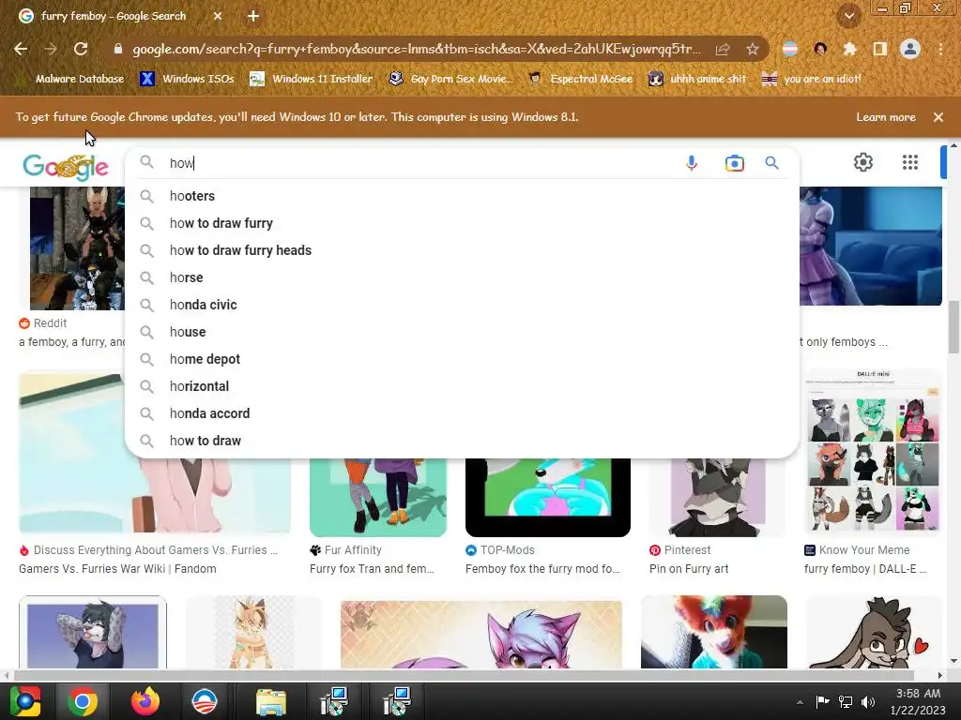Image resolution: width=961 pixels, height=720 pixels.
Task: Choose suggestion house
Action: [x=462, y=332]
